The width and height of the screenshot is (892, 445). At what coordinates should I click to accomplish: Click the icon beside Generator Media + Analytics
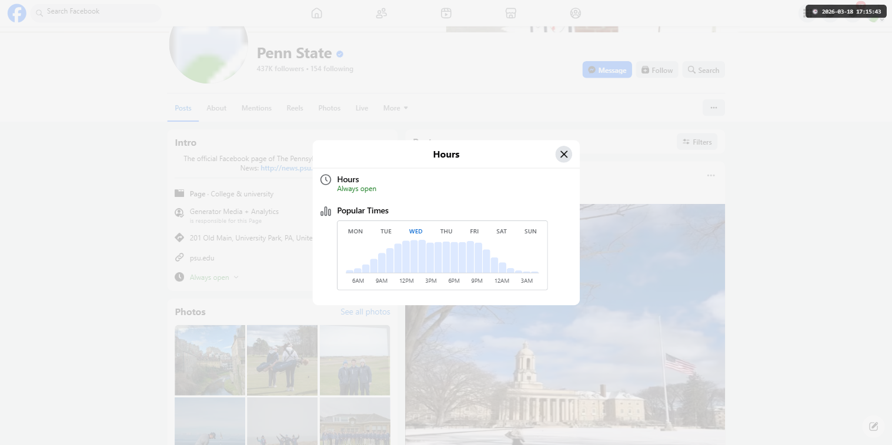(179, 213)
